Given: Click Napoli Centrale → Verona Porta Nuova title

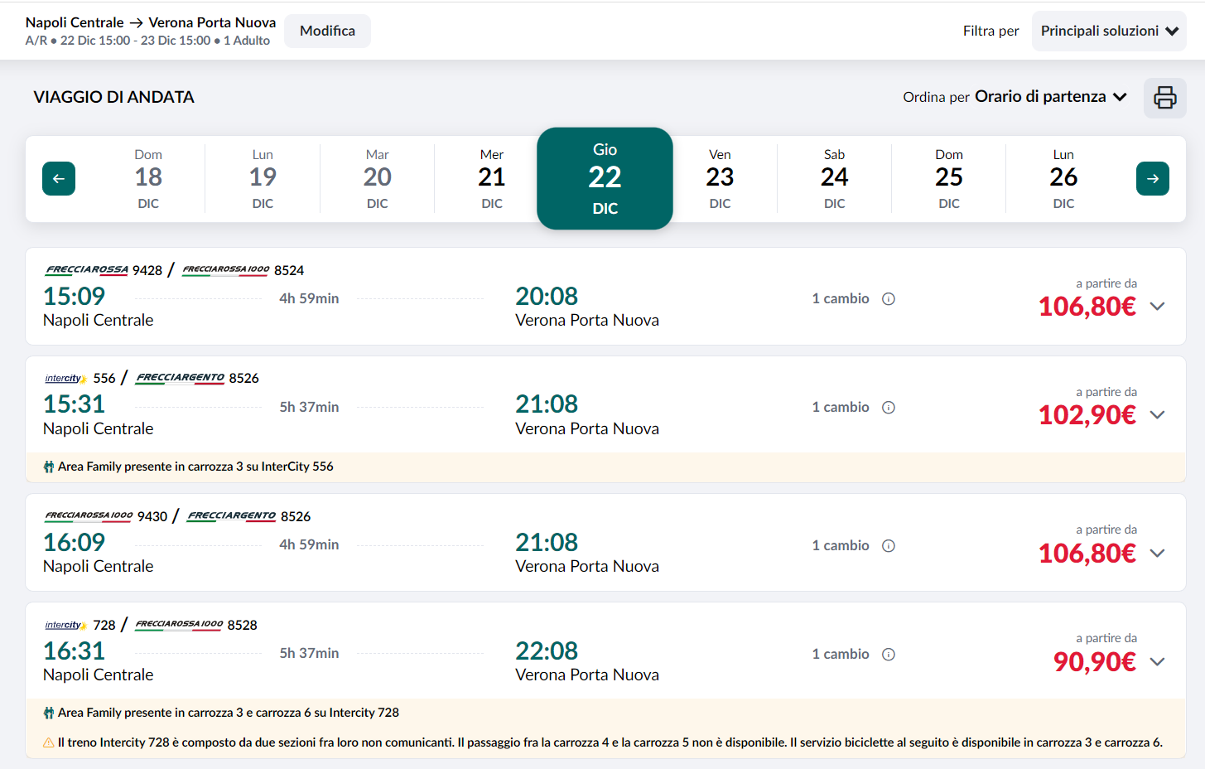Looking at the screenshot, I should point(151,23).
